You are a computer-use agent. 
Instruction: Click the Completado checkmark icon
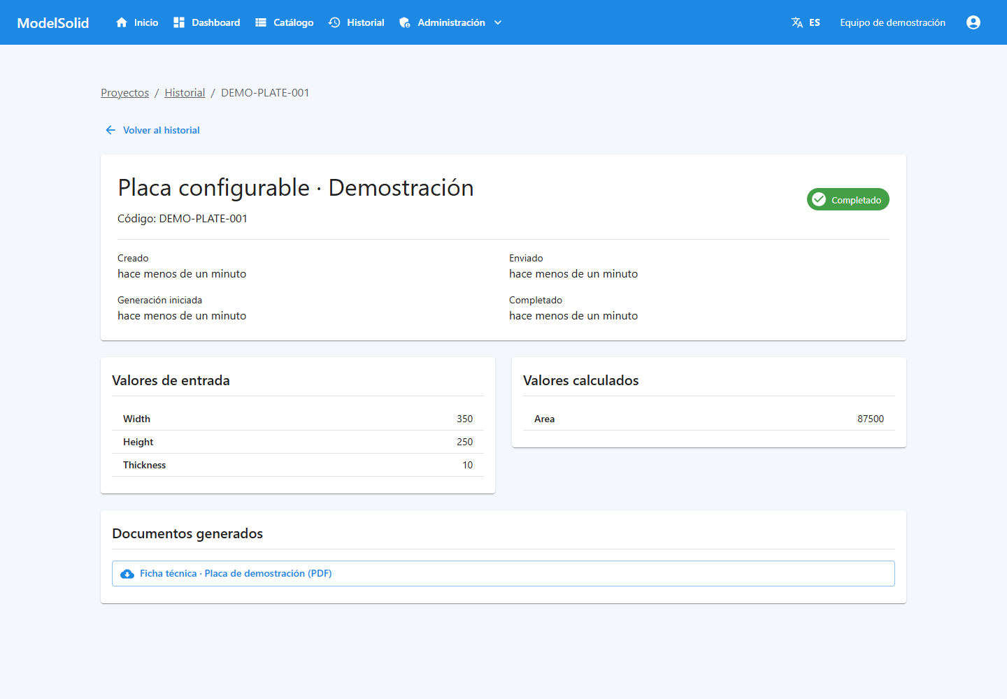[819, 199]
